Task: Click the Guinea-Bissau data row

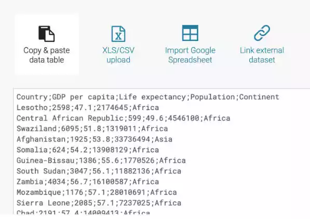Action: coord(101,160)
